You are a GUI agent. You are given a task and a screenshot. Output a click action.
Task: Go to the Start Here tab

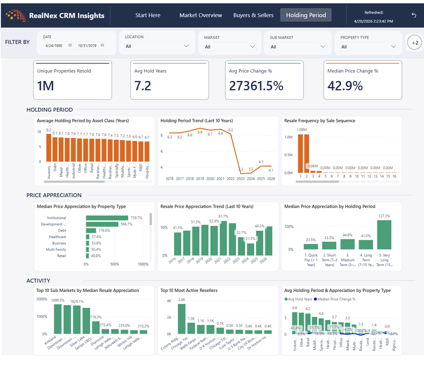148,15
